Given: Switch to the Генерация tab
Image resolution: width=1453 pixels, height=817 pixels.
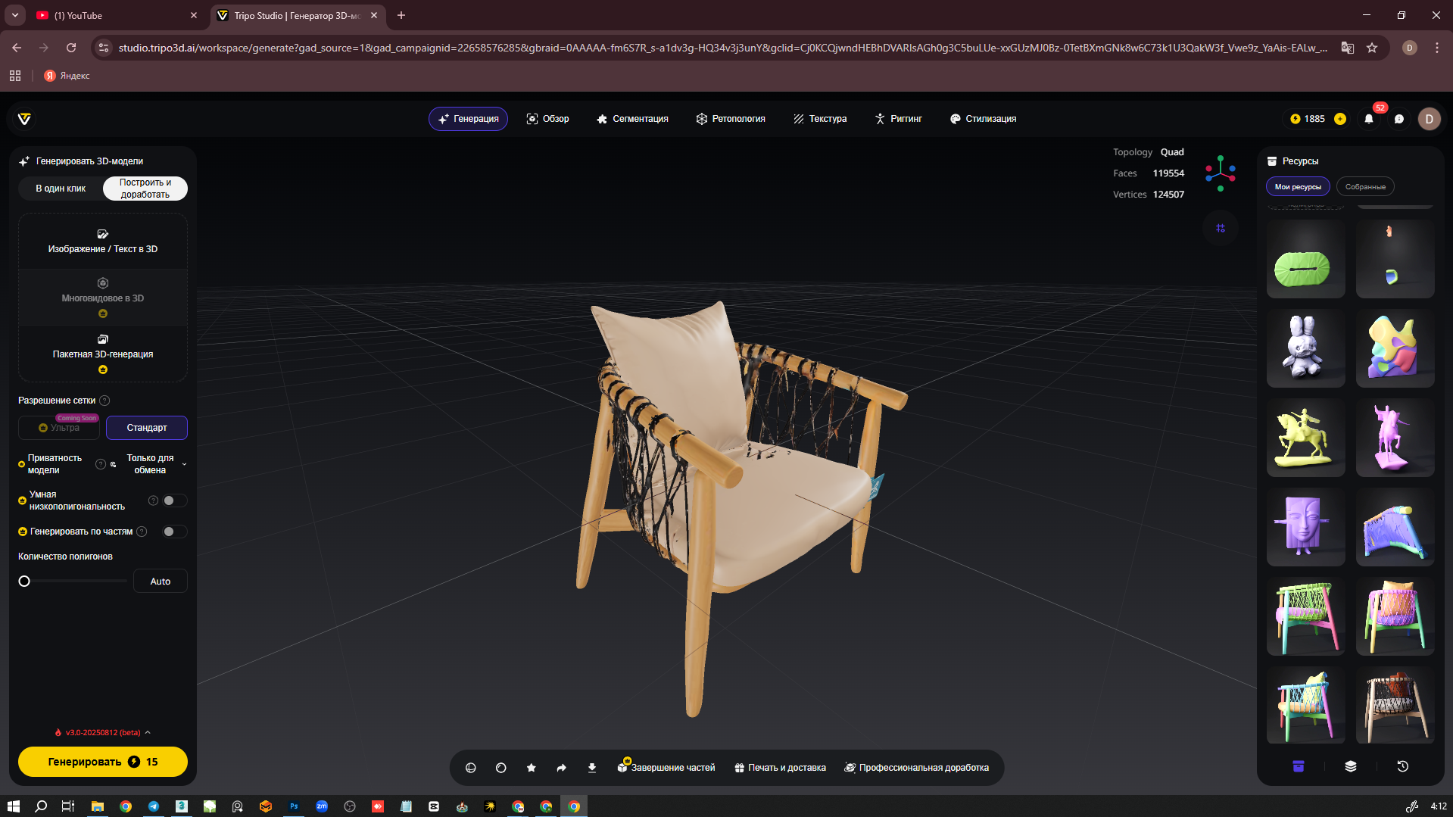Looking at the screenshot, I should [468, 119].
